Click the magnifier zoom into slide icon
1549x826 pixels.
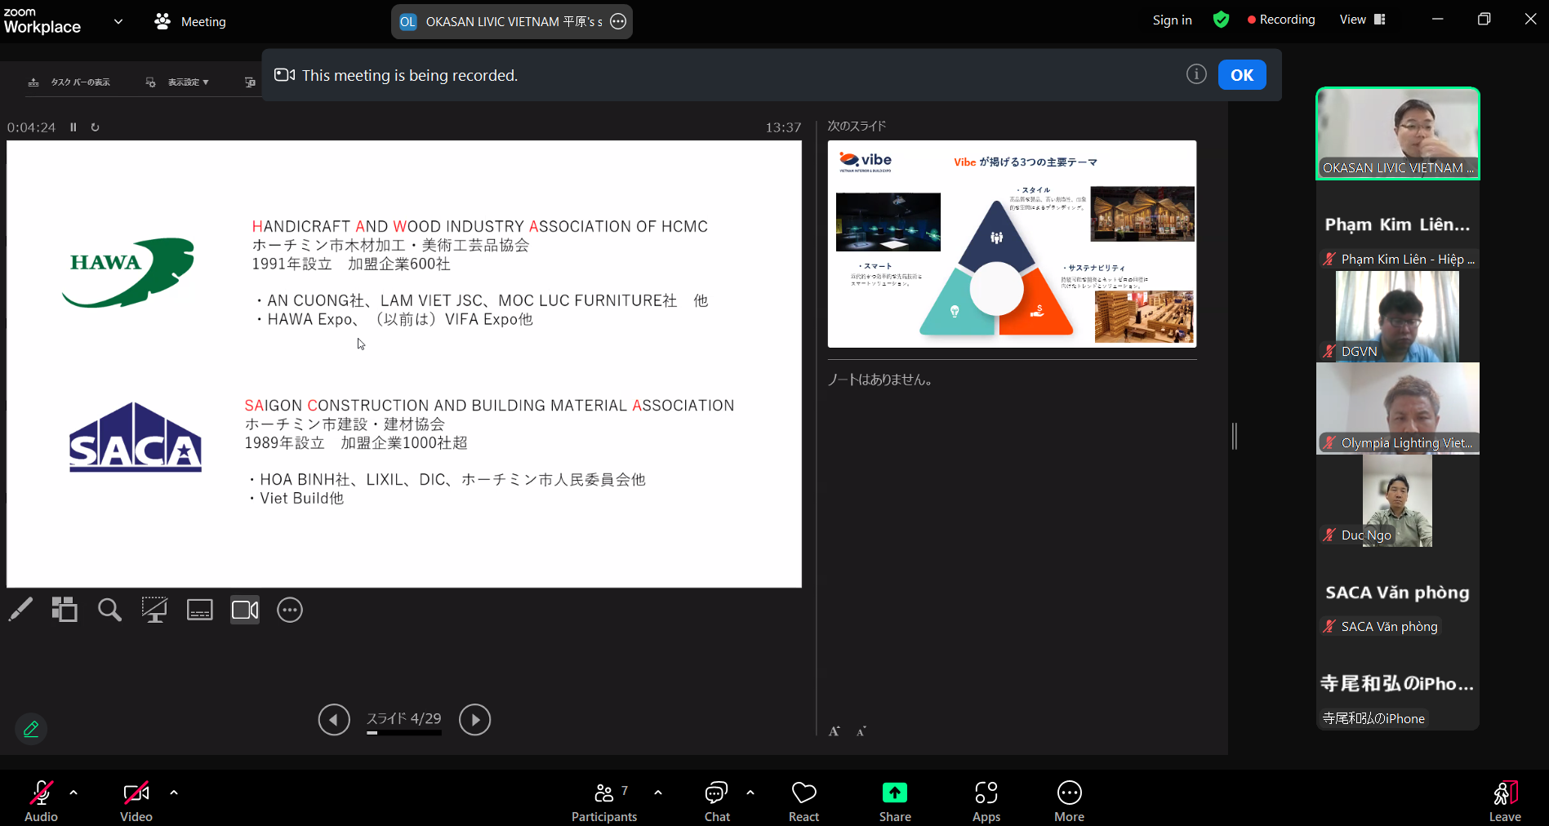click(109, 610)
